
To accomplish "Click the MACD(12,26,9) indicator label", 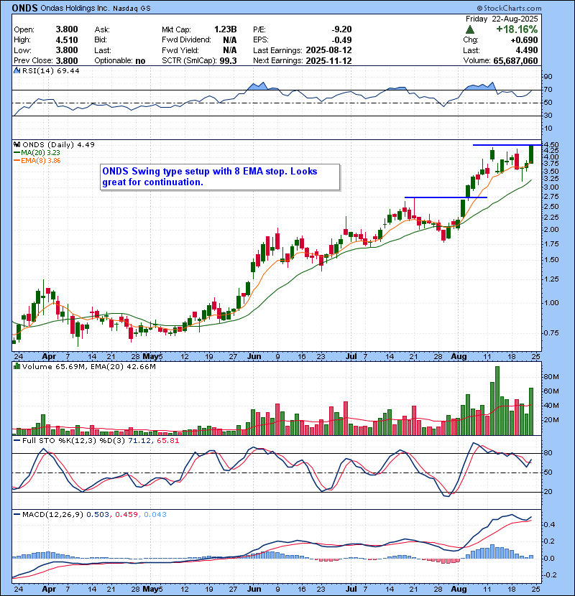I will 52,515.
